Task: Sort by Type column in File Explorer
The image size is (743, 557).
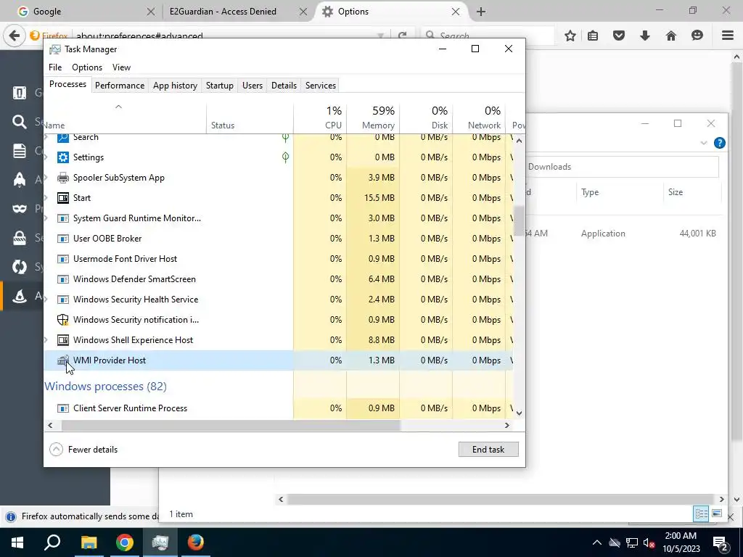Action: [619, 191]
